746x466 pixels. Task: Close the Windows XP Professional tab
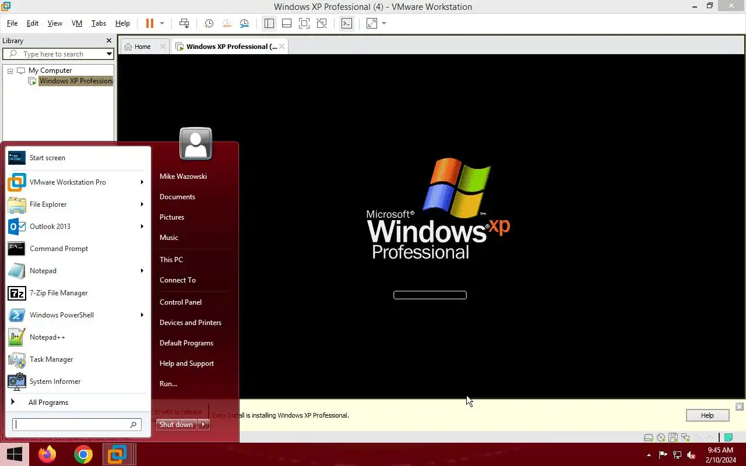[282, 47]
